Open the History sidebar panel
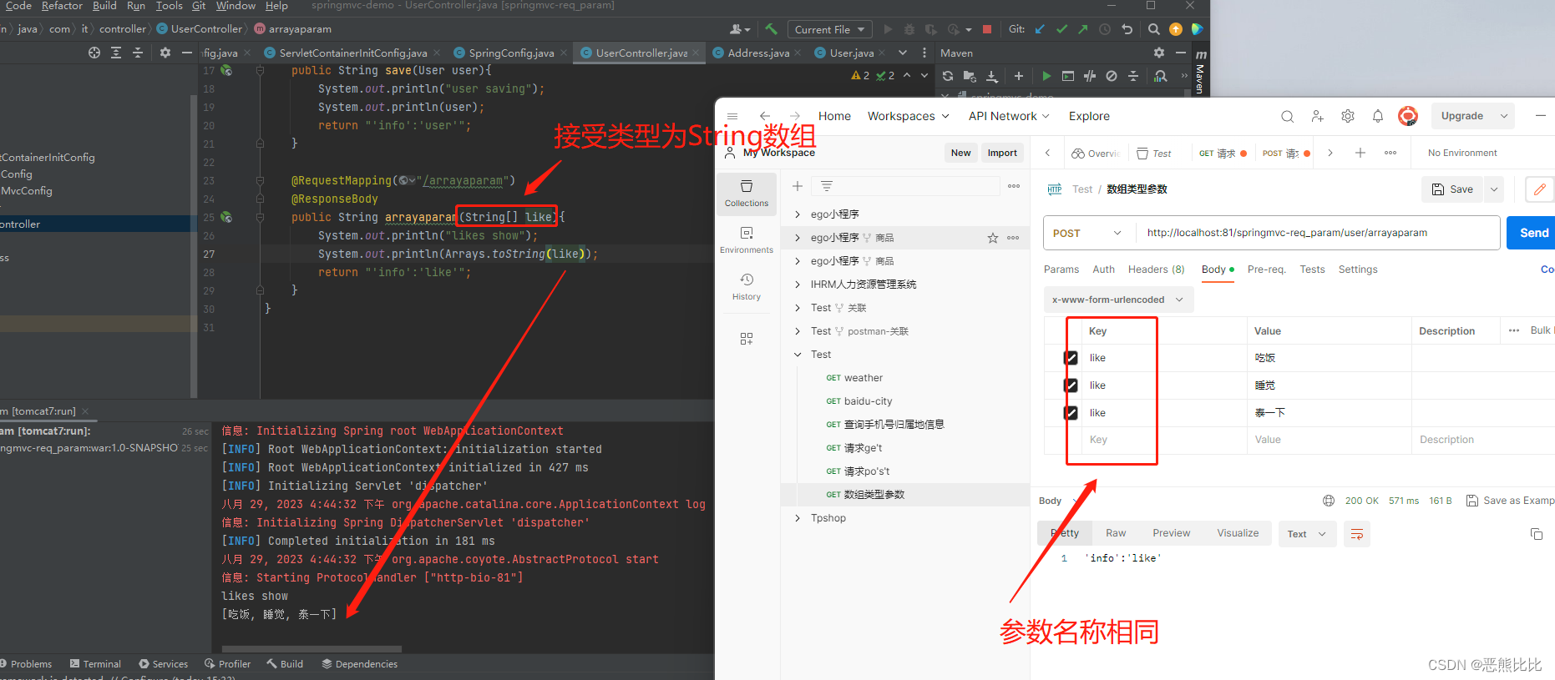This screenshot has width=1555, height=680. point(747,286)
